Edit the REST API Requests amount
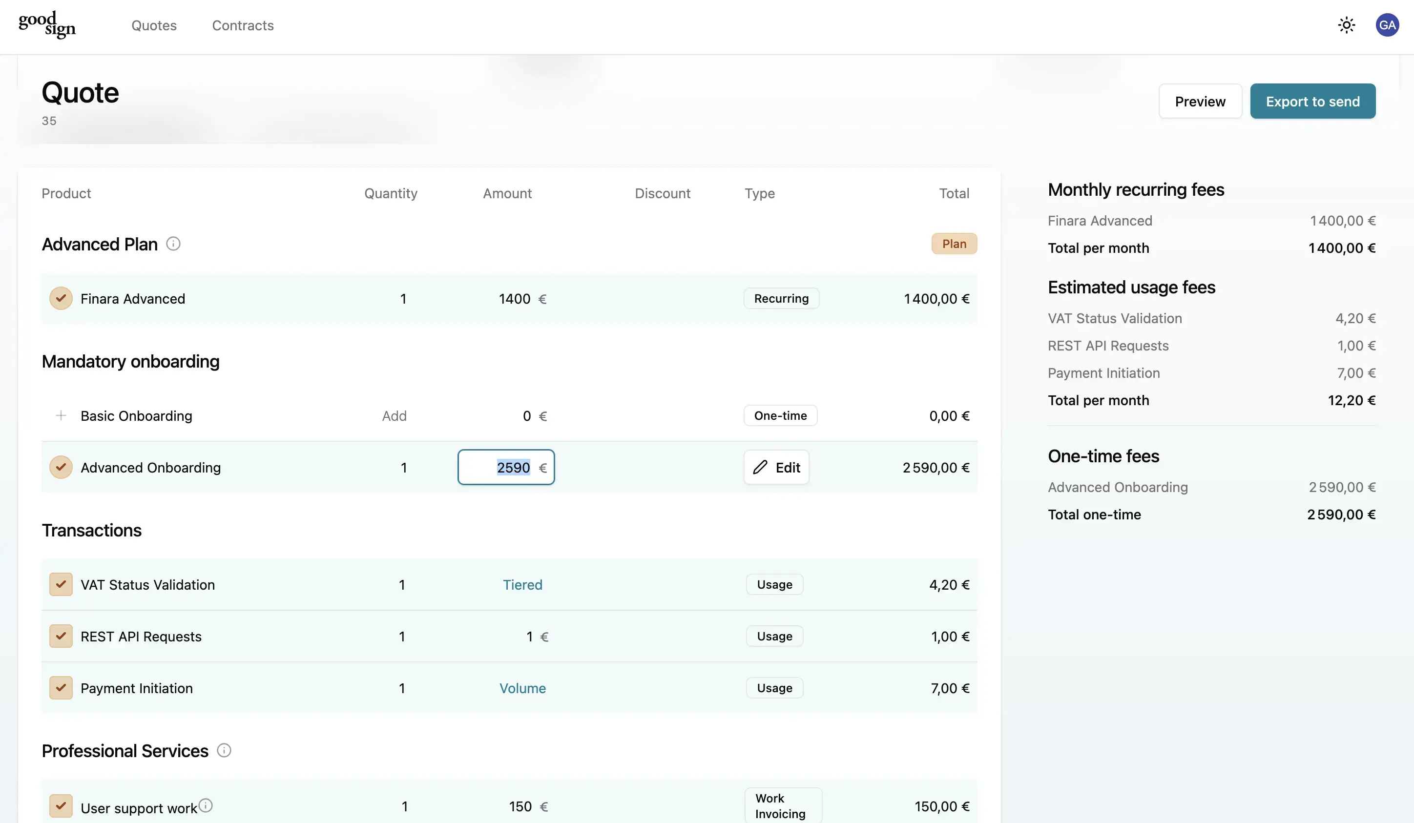This screenshot has height=823, width=1414. (529, 637)
